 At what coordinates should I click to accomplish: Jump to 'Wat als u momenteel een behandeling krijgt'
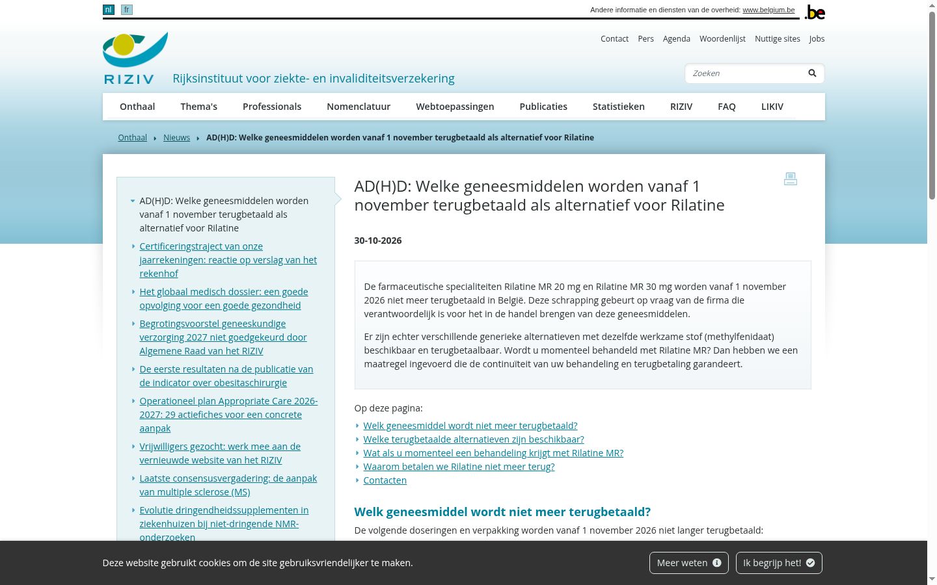493,453
